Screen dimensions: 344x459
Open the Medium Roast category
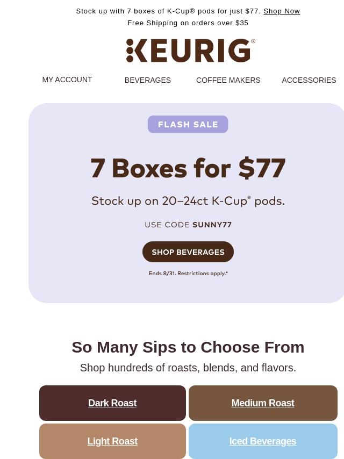pos(263,403)
